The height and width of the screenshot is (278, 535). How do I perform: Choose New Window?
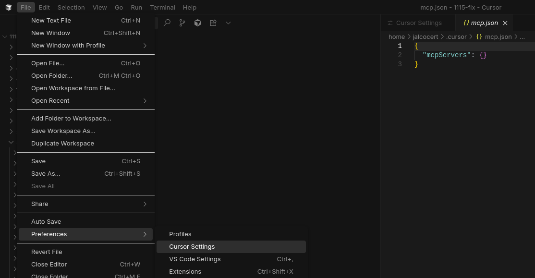click(85, 33)
